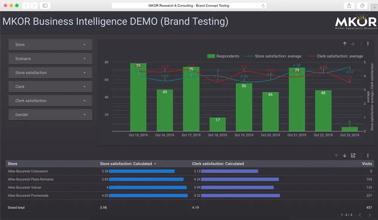Image resolution: width=378 pixels, height=220 pixels.
Task: Reload the page with refresh icon
Action: coord(263,6)
